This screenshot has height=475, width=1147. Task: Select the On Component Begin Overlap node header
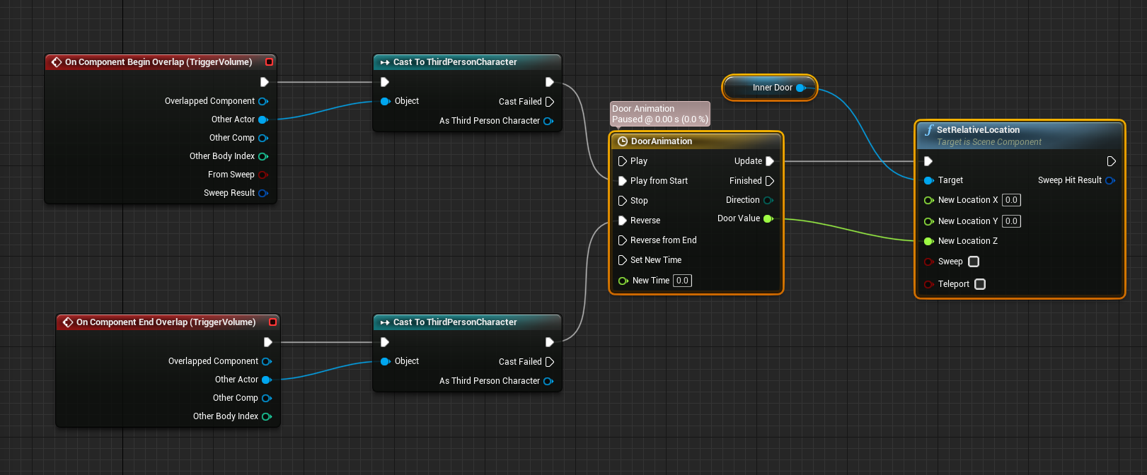point(161,62)
